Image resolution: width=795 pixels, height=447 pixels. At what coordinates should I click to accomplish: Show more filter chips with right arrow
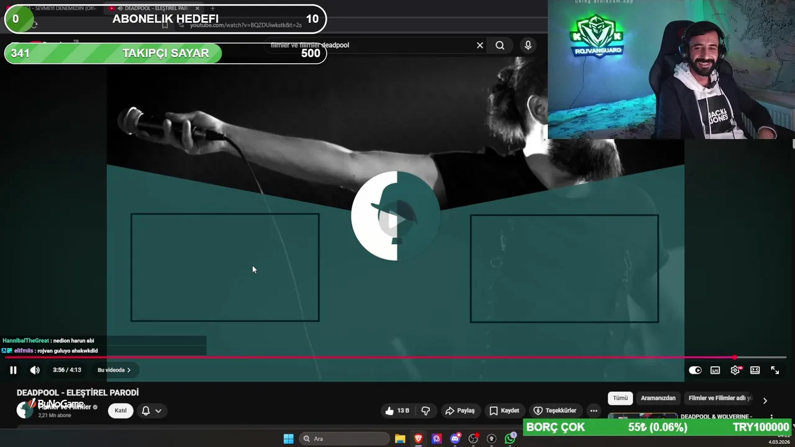click(x=765, y=400)
